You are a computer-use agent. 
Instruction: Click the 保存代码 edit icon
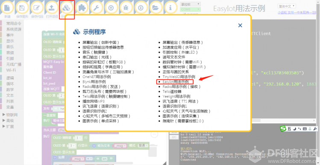coord(37,8)
